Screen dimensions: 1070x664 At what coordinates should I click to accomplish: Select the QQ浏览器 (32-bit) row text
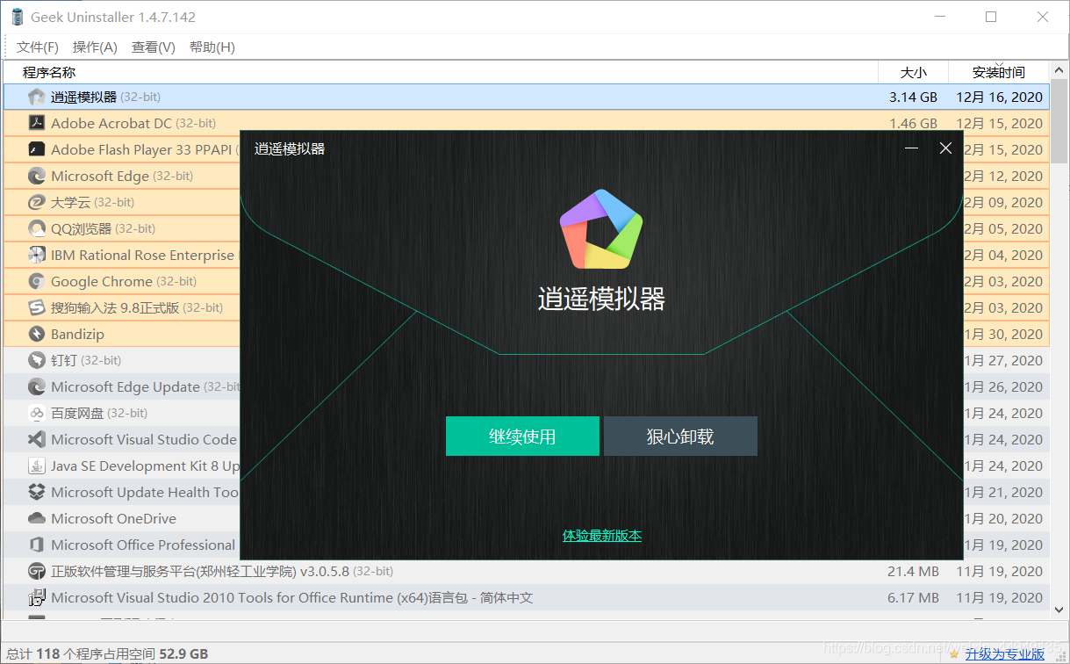pos(103,228)
